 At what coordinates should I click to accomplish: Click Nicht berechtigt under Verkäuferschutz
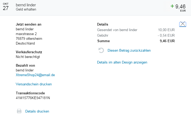[28, 57]
